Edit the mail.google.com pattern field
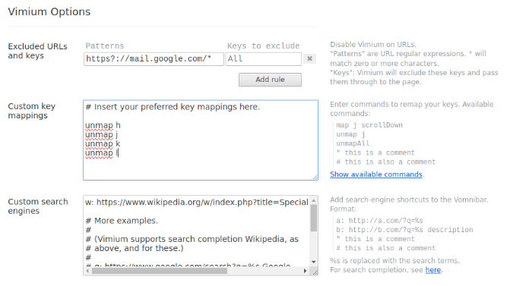The height and width of the screenshot is (286, 510). [x=154, y=59]
